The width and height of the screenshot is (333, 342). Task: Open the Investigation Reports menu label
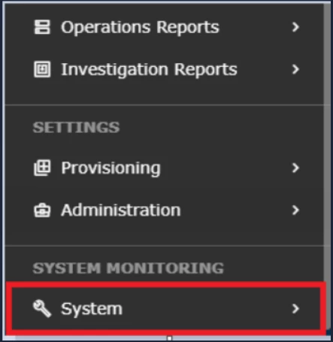pos(149,70)
